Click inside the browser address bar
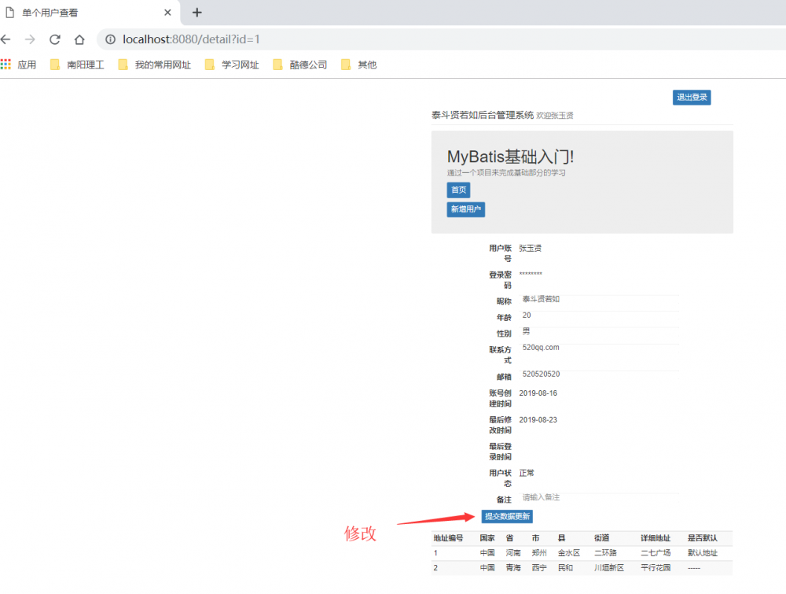Image resolution: width=786 pixels, height=594 pixels. click(236, 39)
